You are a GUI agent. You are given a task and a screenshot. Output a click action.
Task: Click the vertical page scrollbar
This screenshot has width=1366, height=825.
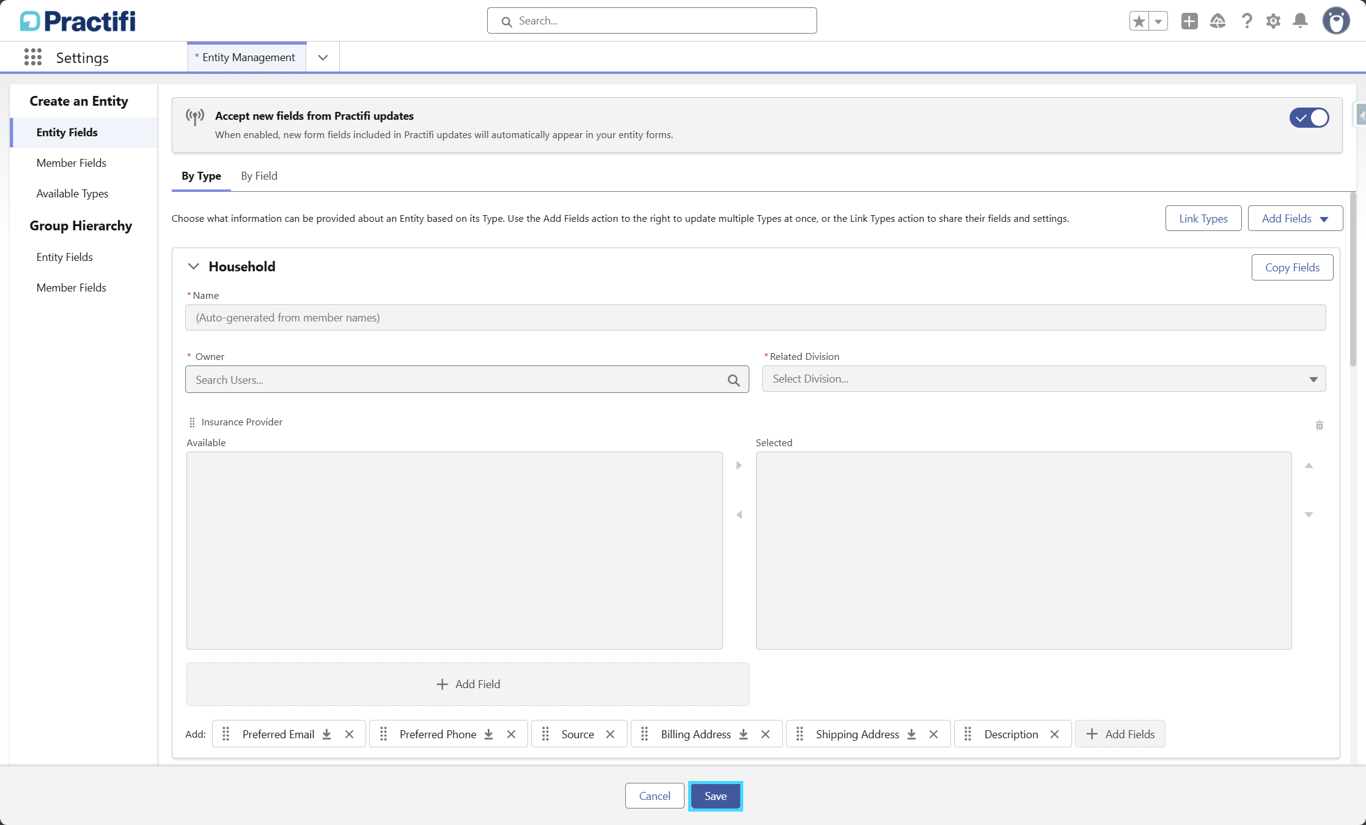coord(1353,279)
